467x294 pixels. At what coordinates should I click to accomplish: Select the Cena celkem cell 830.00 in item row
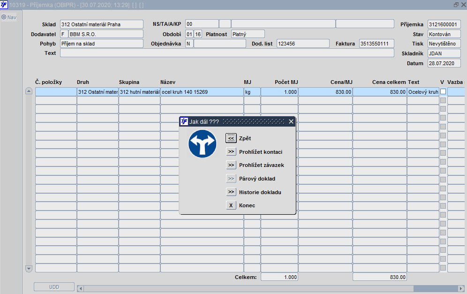(380, 92)
